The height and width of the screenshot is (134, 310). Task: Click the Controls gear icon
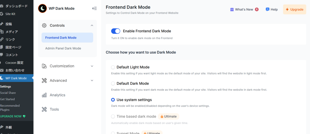coord(44,25)
